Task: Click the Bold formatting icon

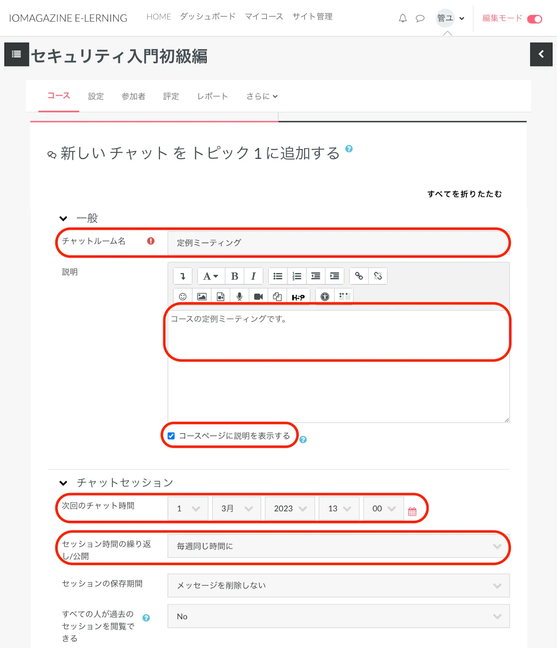Action: click(234, 276)
